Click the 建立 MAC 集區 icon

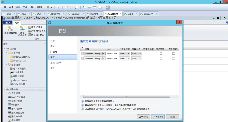pos(30,31)
